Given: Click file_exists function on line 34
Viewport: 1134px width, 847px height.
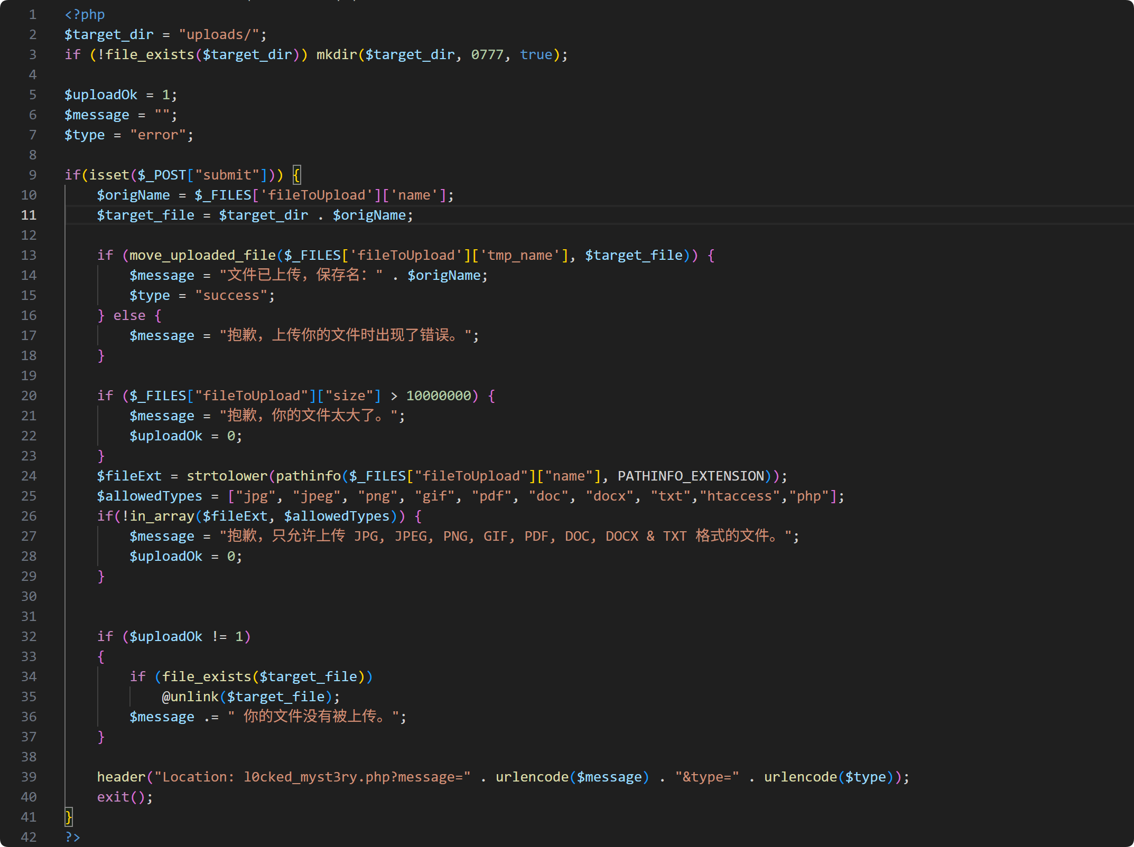Looking at the screenshot, I should 207,677.
